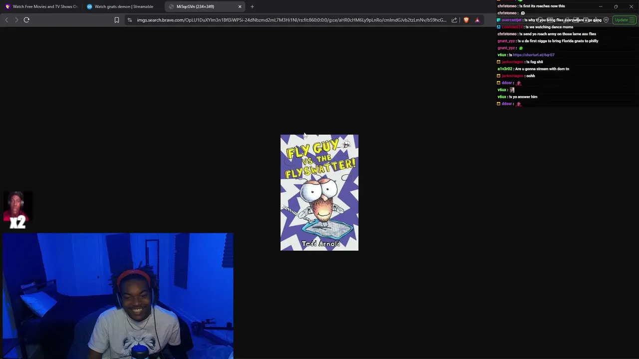Click chat message 'oohh'
Image resolution: width=639 pixels, height=359 pixels.
tap(531, 76)
